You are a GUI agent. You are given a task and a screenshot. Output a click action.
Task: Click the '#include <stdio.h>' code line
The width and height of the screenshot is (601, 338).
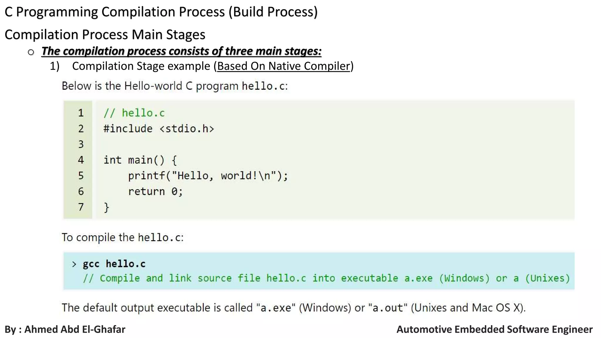[x=158, y=129]
